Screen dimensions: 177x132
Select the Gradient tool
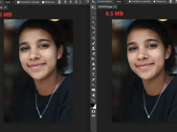pos(93,59)
